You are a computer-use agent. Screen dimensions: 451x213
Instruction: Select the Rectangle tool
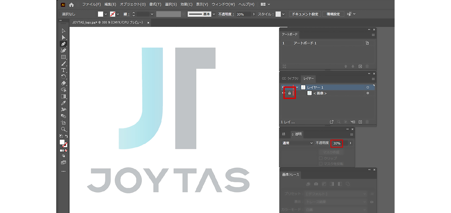pyautogui.click(x=63, y=57)
